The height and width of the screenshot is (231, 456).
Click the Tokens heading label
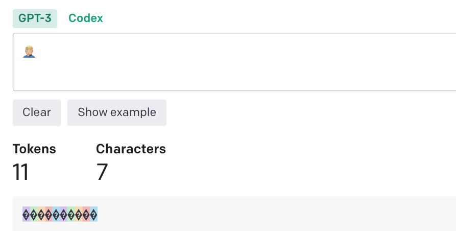(34, 149)
